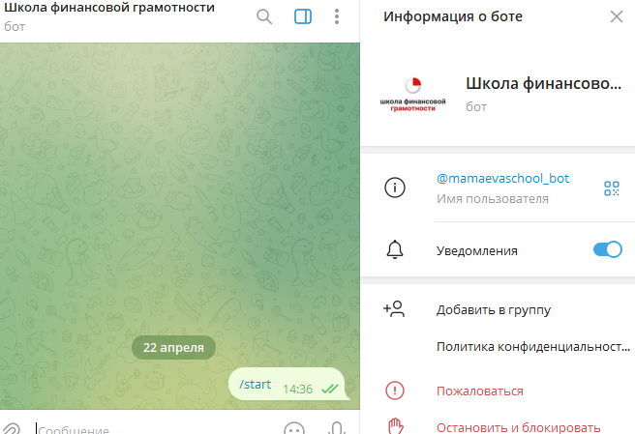Click the notifications bell icon
This screenshot has width=635, height=434.
[x=394, y=249]
